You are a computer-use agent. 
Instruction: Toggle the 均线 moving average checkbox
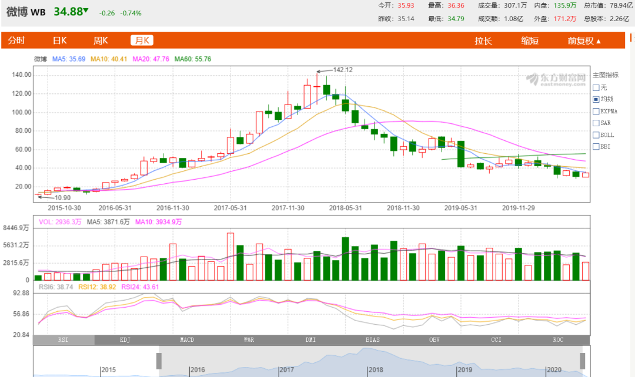596,99
